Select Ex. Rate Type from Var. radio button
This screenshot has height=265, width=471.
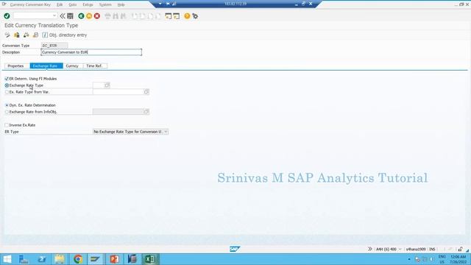click(x=7, y=92)
